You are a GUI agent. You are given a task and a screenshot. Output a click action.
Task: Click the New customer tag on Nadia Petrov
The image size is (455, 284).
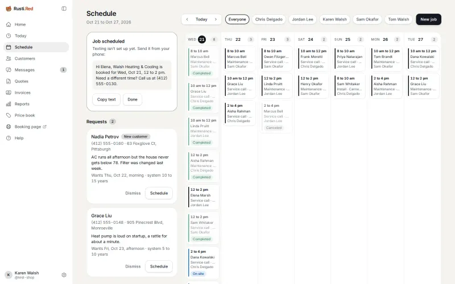[x=135, y=136]
